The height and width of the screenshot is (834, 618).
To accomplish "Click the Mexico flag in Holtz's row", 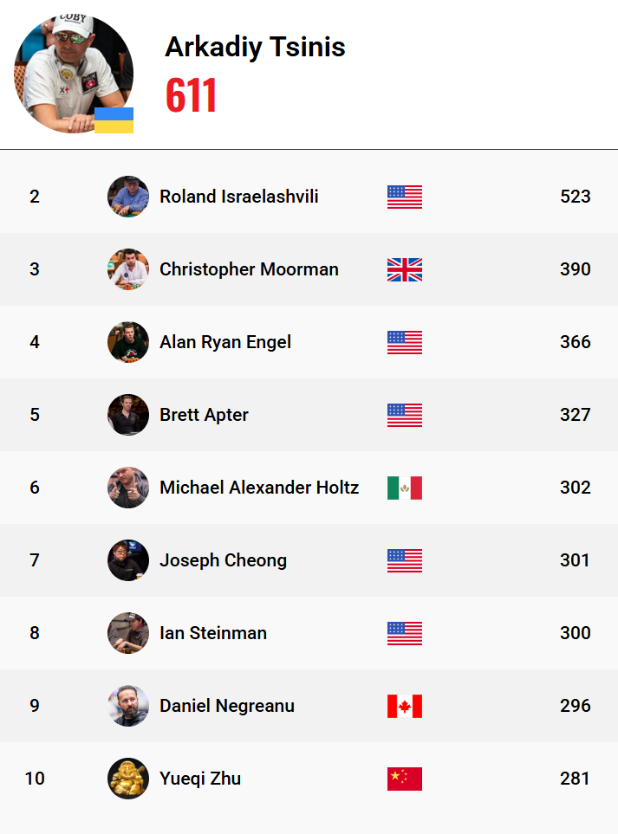I will click(x=405, y=488).
